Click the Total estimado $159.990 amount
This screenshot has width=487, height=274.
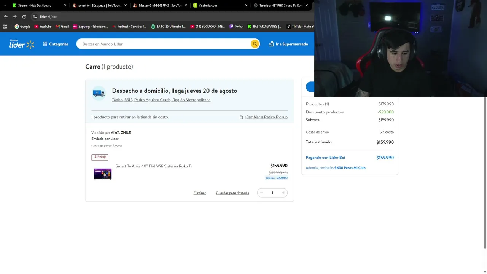[385, 142]
